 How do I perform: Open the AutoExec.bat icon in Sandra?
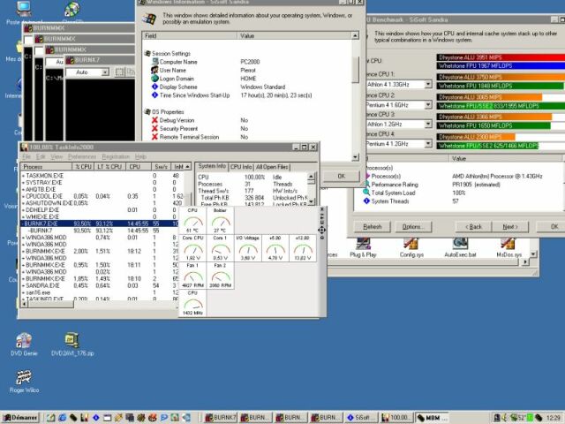pyautogui.click(x=460, y=247)
